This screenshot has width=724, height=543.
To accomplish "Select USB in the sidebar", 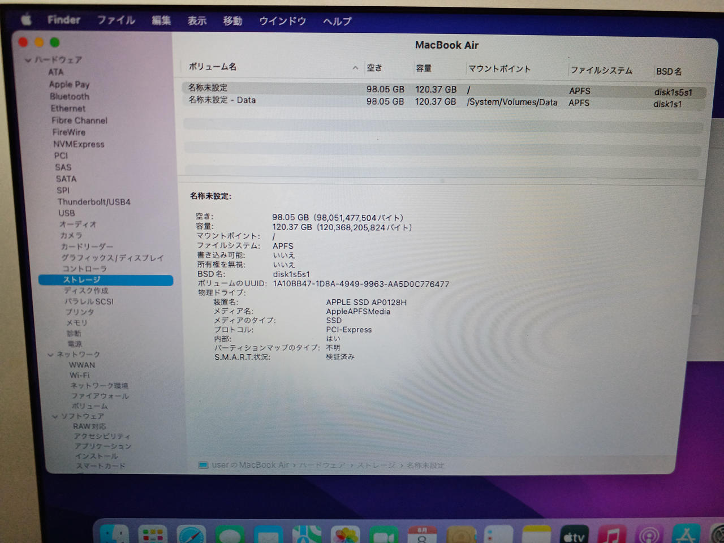I will click(x=67, y=213).
